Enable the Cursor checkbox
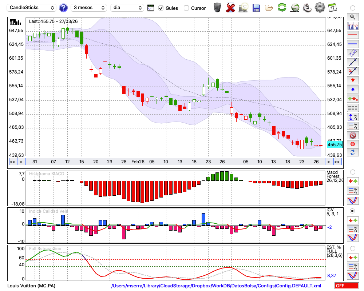The height and width of the screenshot is (291, 364). click(186, 8)
